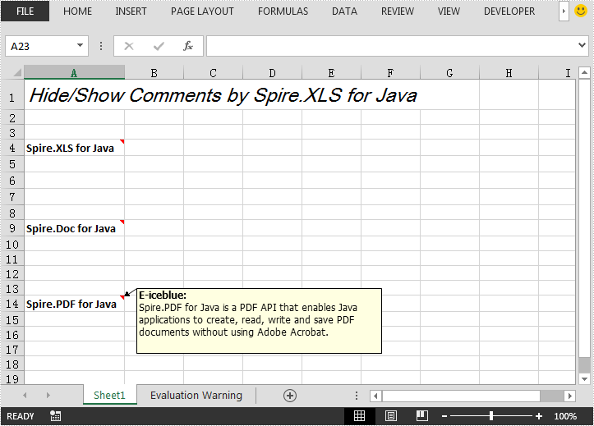Image resolution: width=594 pixels, height=426 pixels.
Task: Select column H header
Action: click(509, 72)
